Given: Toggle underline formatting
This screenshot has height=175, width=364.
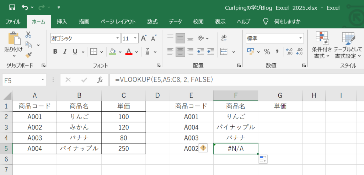Looking at the screenshot, I should coord(75,52).
